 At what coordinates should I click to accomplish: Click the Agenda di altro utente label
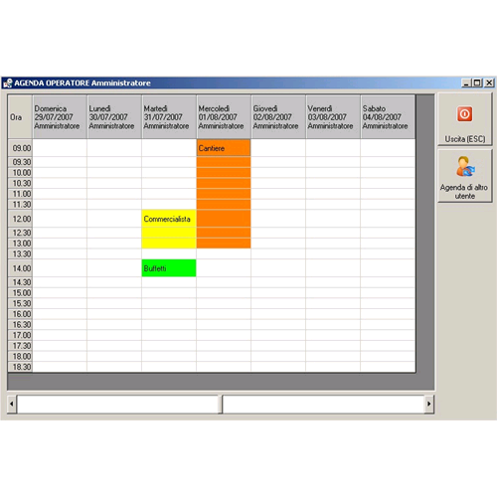click(x=464, y=192)
